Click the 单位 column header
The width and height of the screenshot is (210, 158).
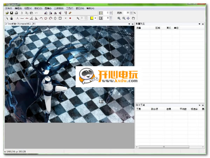click(176, 28)
